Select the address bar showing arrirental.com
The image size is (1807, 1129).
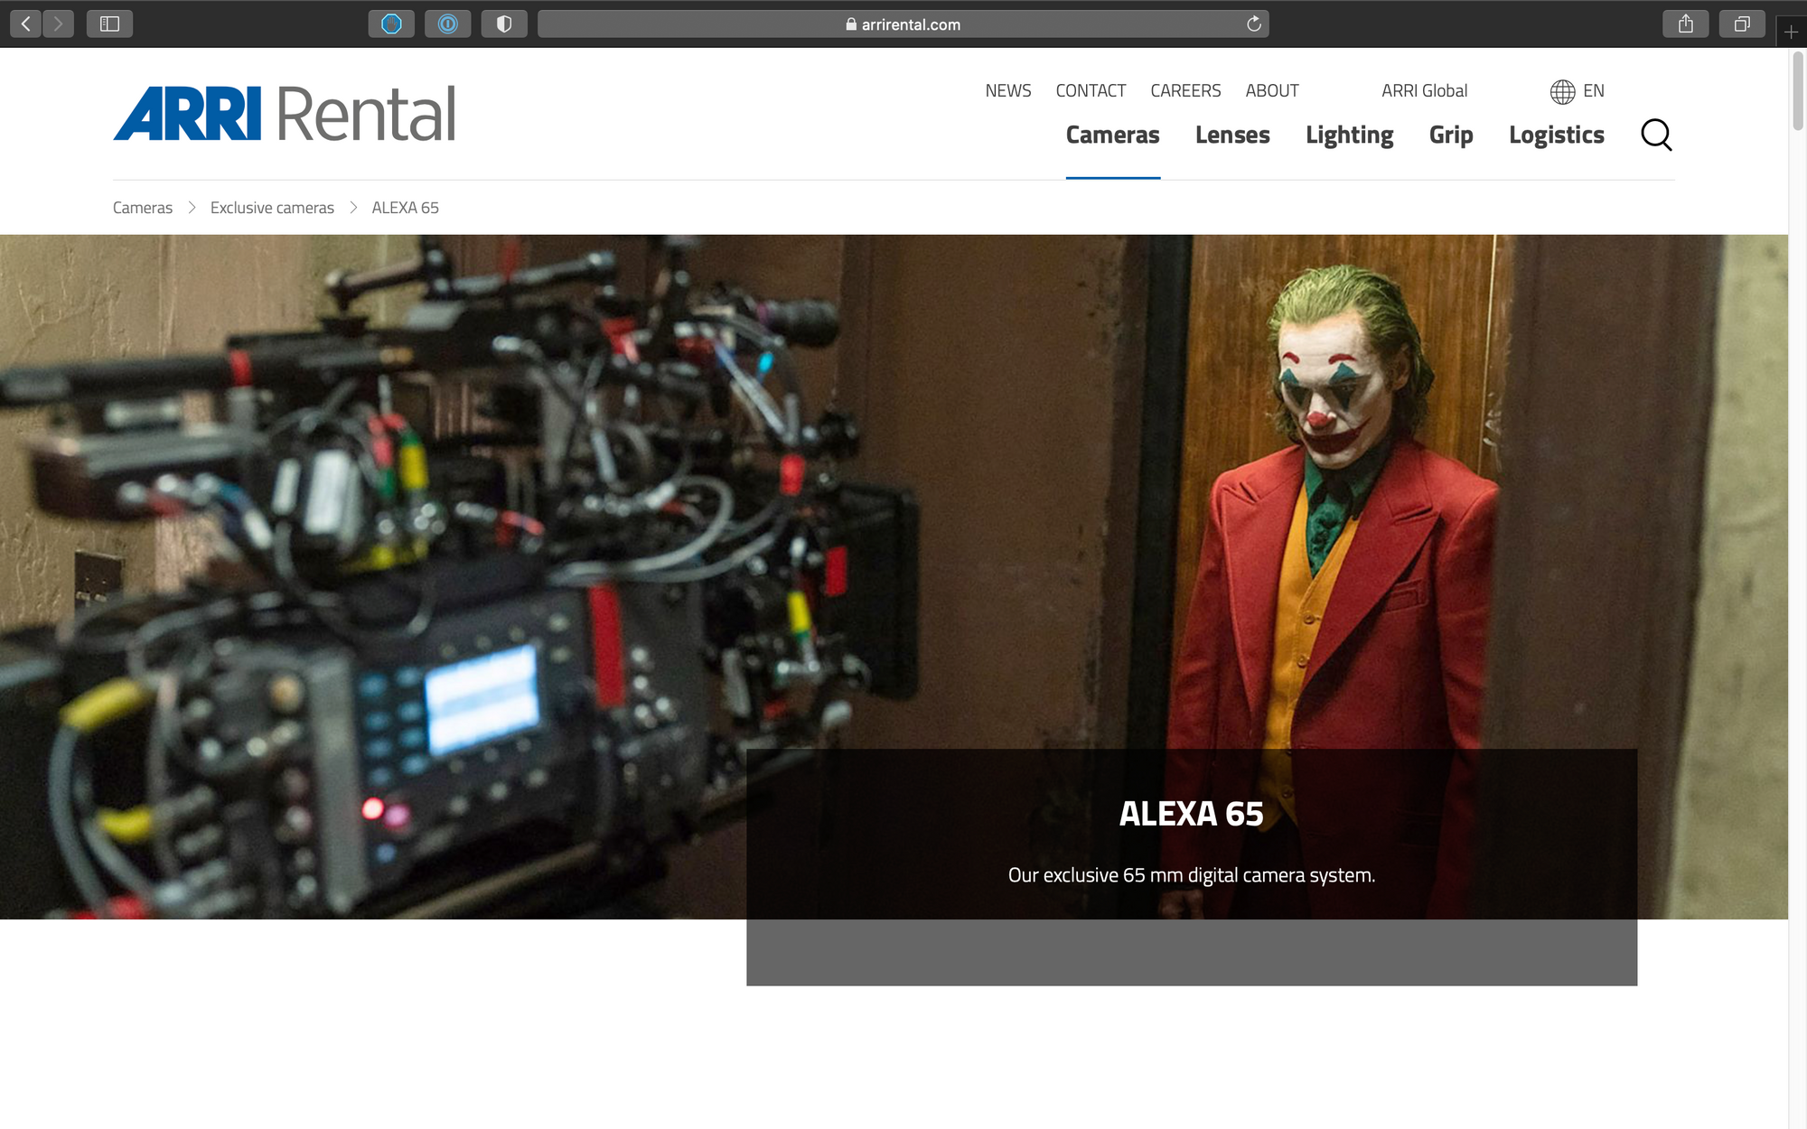coord(903,24)
